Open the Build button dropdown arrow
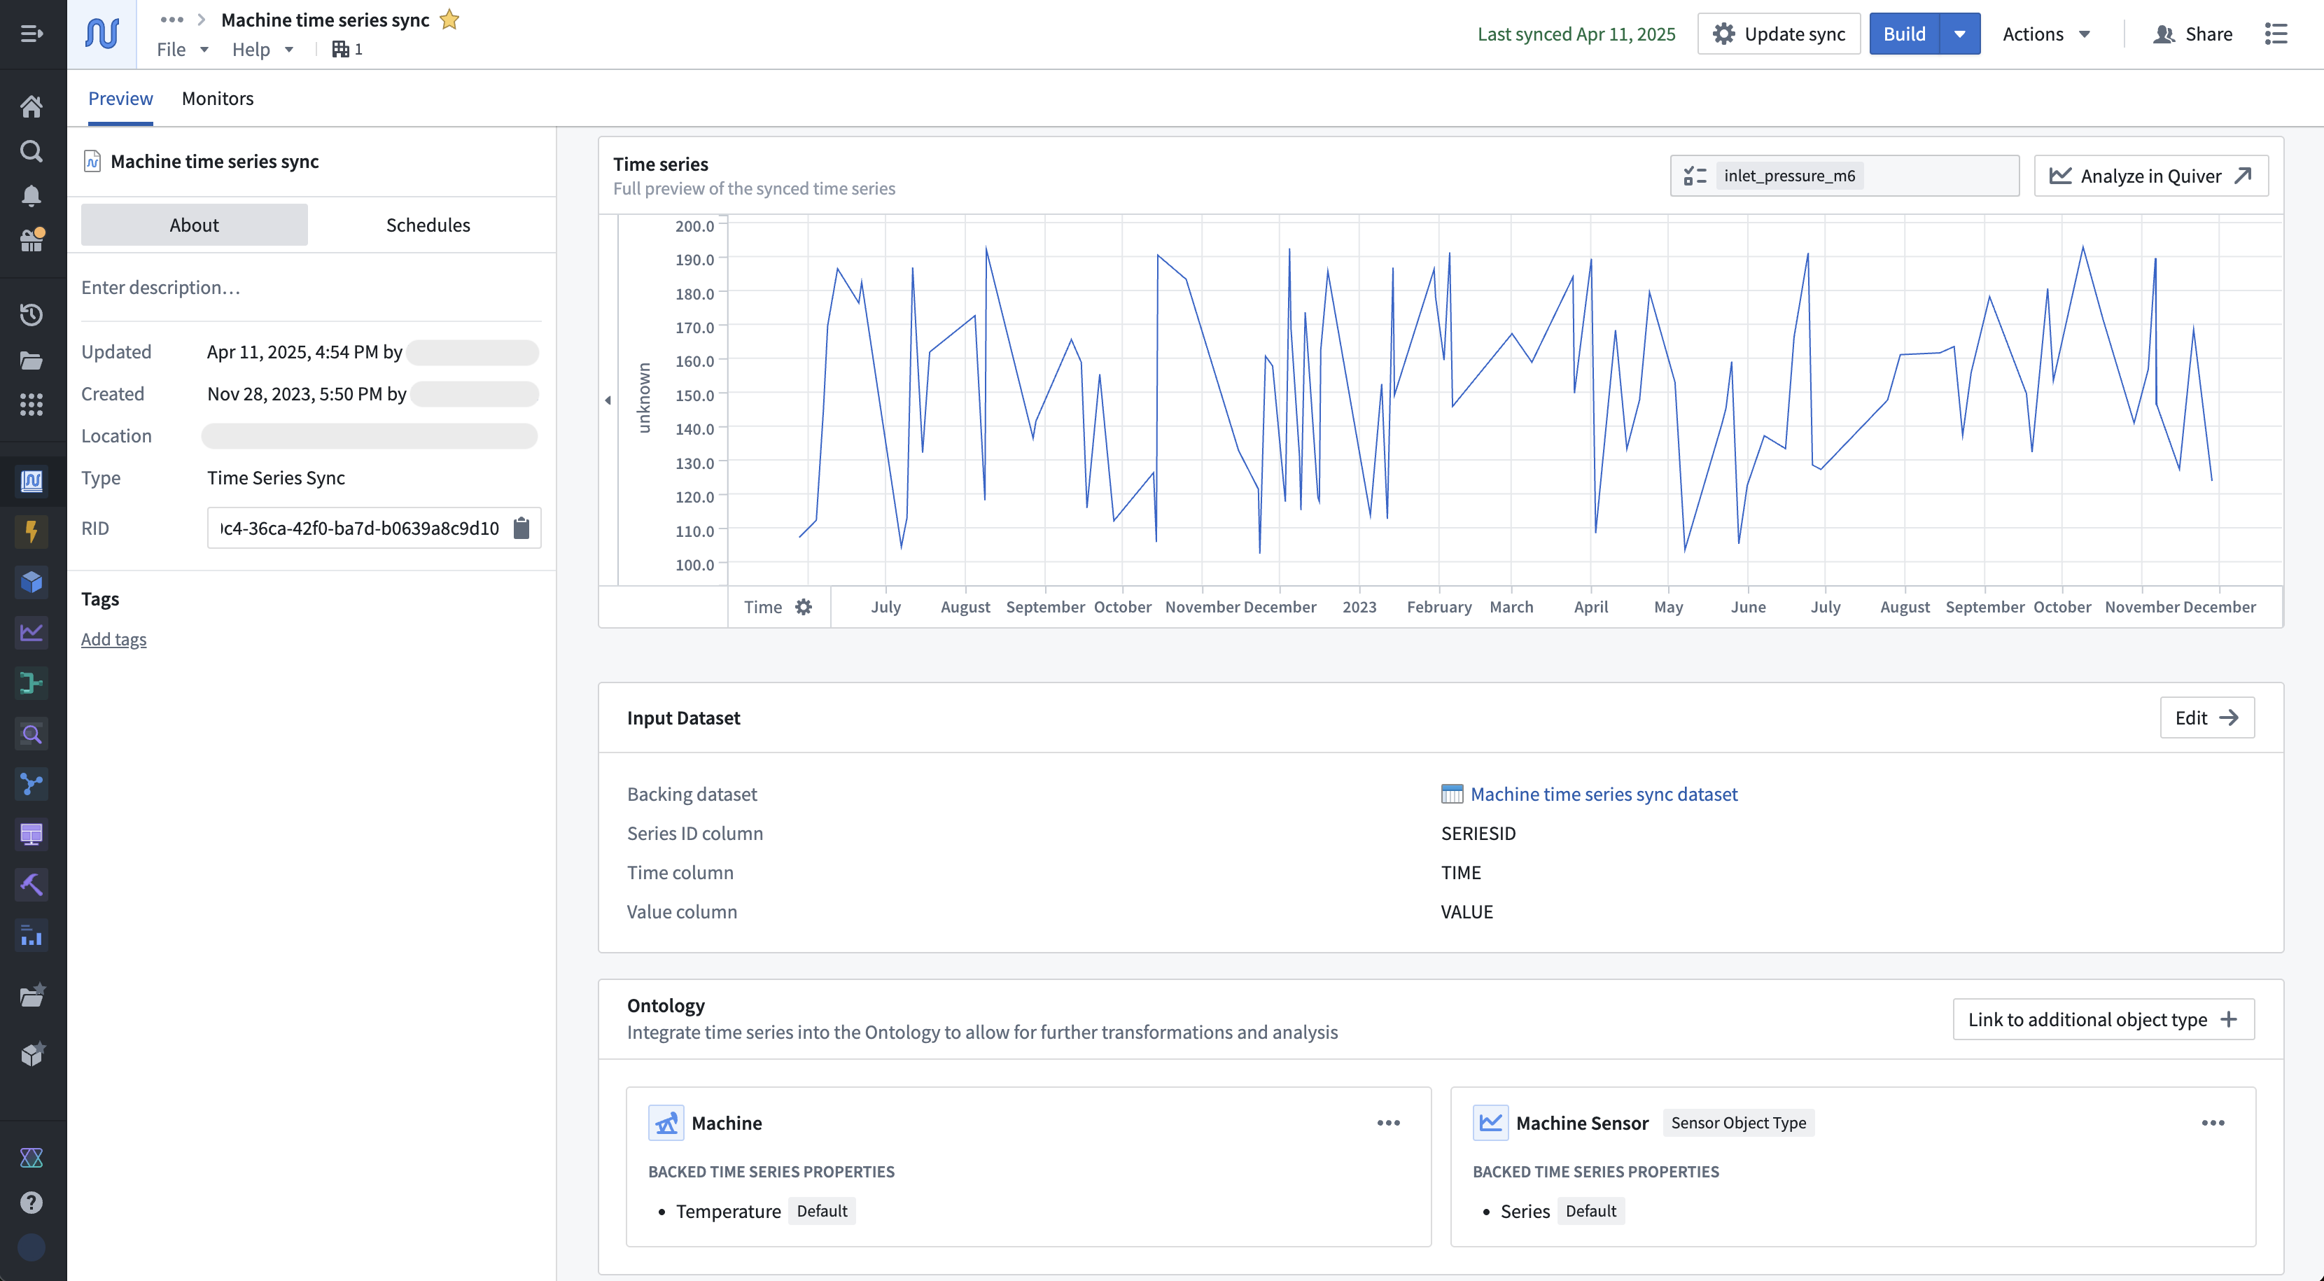 1959,34
